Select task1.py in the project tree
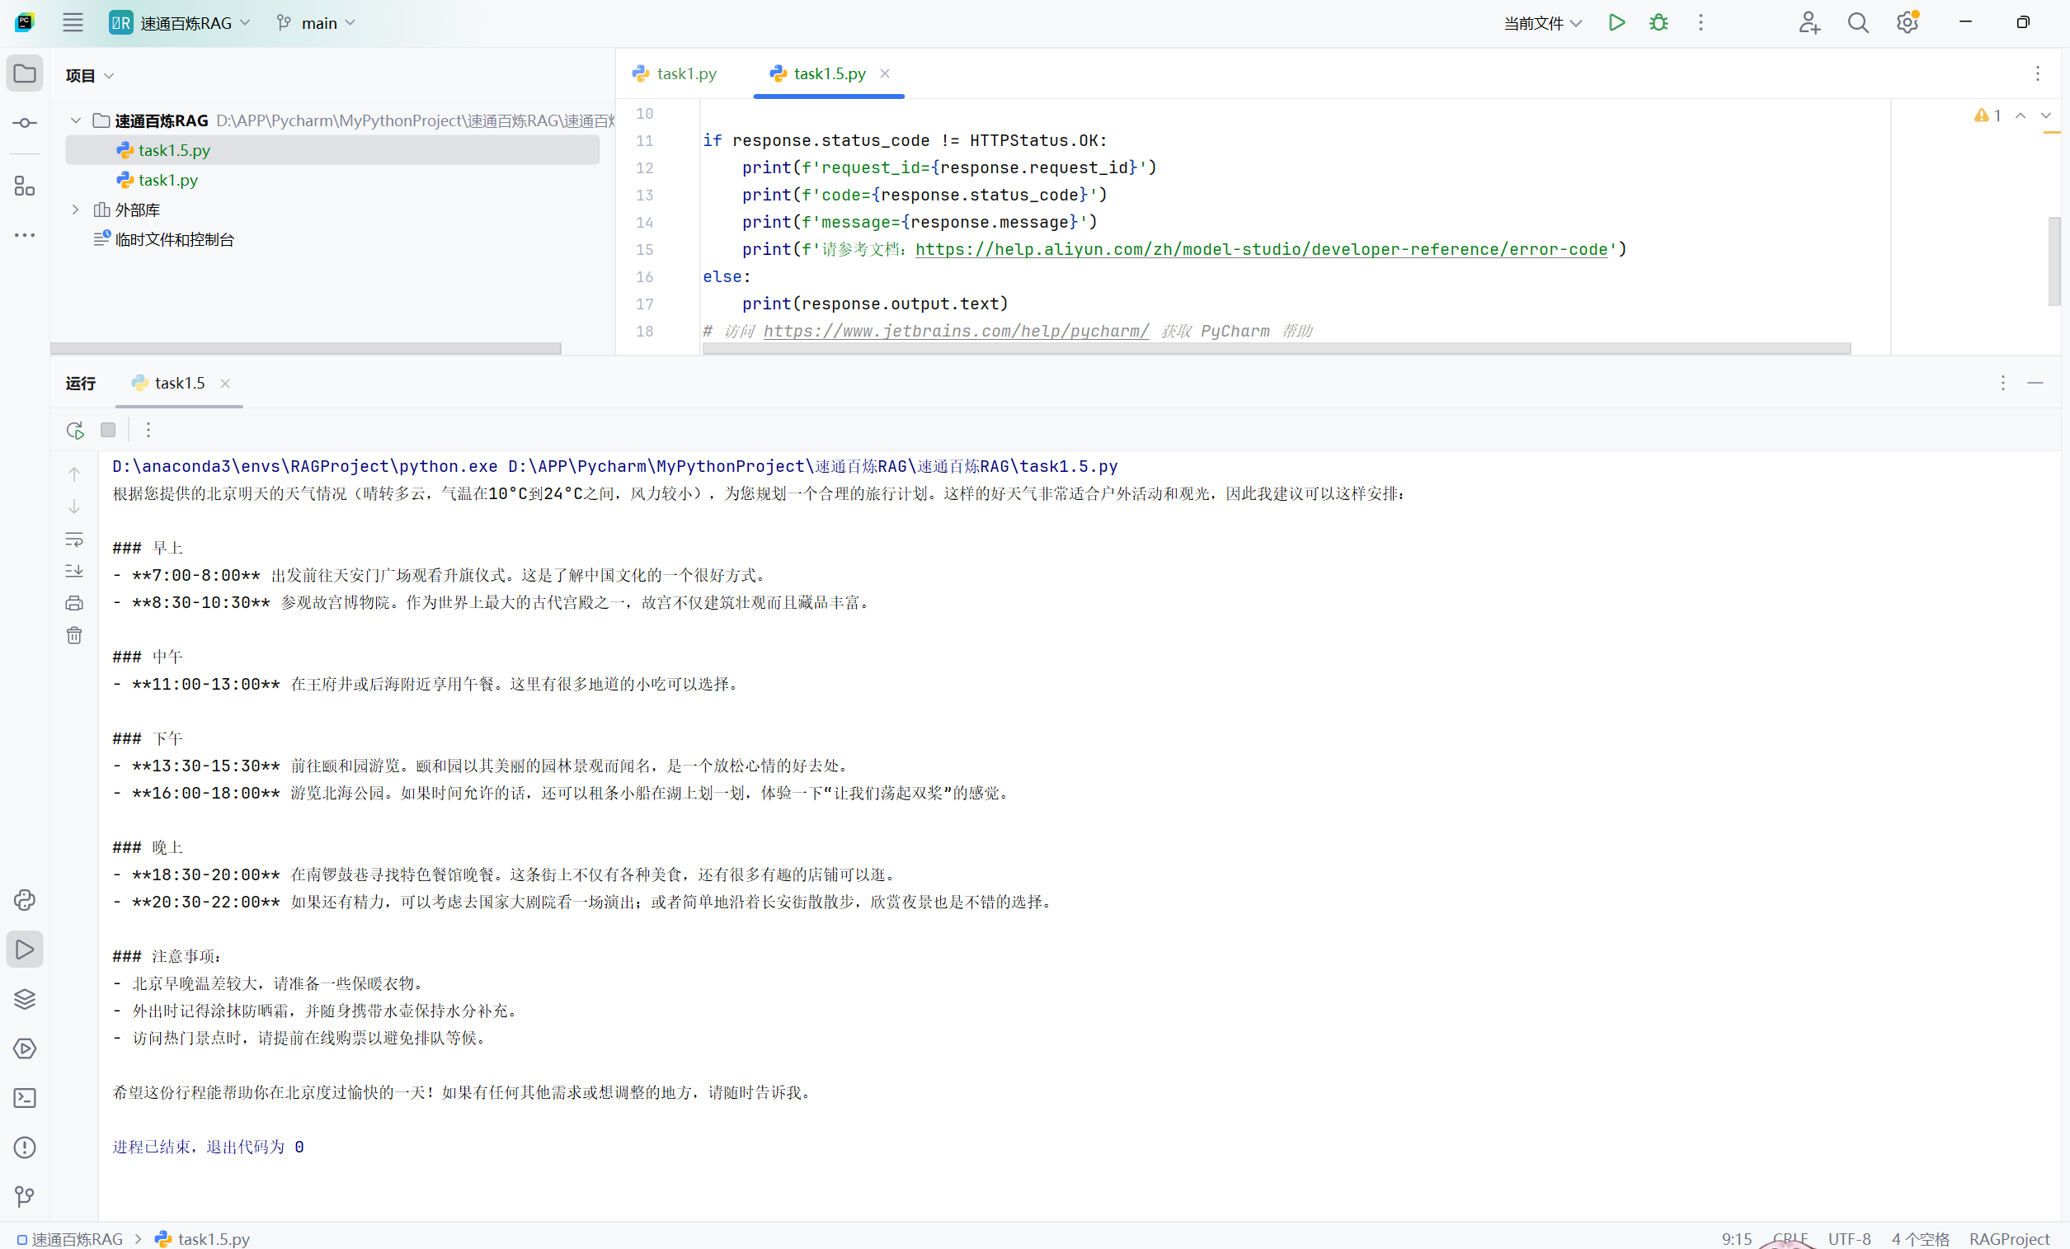The image size is (2070, 1249). [x=168, y=180]
